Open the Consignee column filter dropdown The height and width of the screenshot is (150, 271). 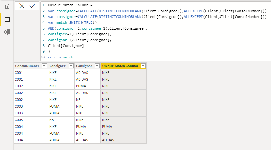click(x=71, y=66)
